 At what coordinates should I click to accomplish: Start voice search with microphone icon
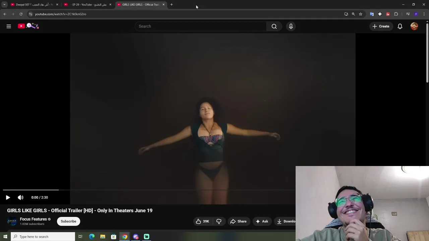coord(291,26)
